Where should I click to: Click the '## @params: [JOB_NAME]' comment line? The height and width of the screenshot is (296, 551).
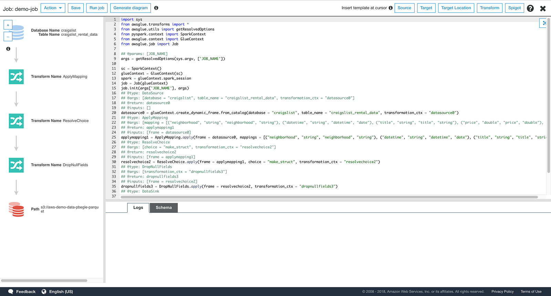144,54
